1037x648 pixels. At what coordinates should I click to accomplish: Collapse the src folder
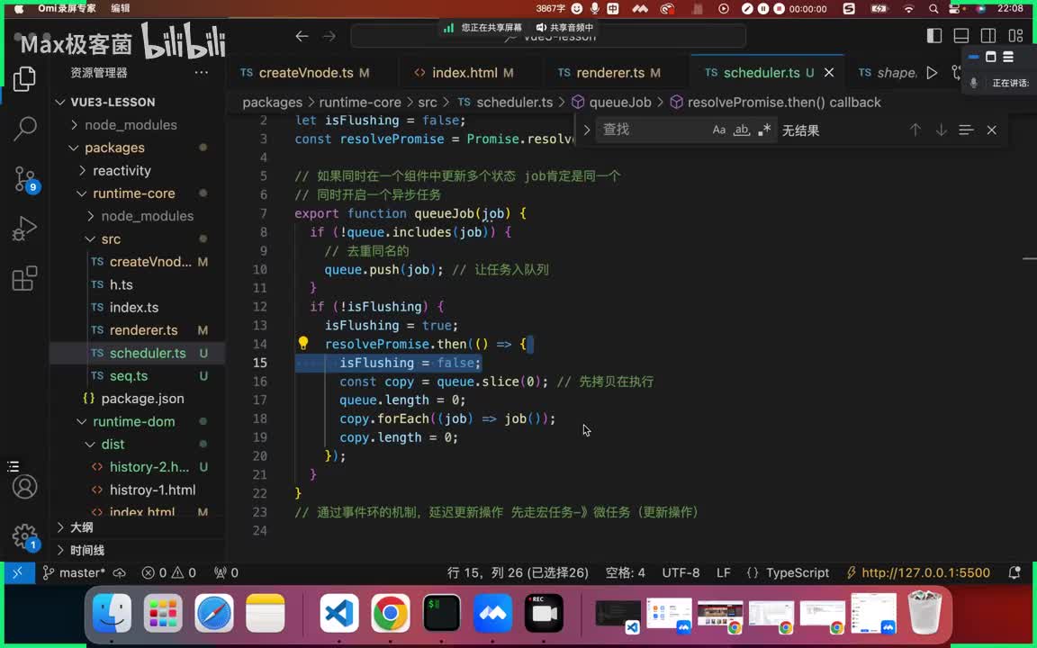[111, 238]
